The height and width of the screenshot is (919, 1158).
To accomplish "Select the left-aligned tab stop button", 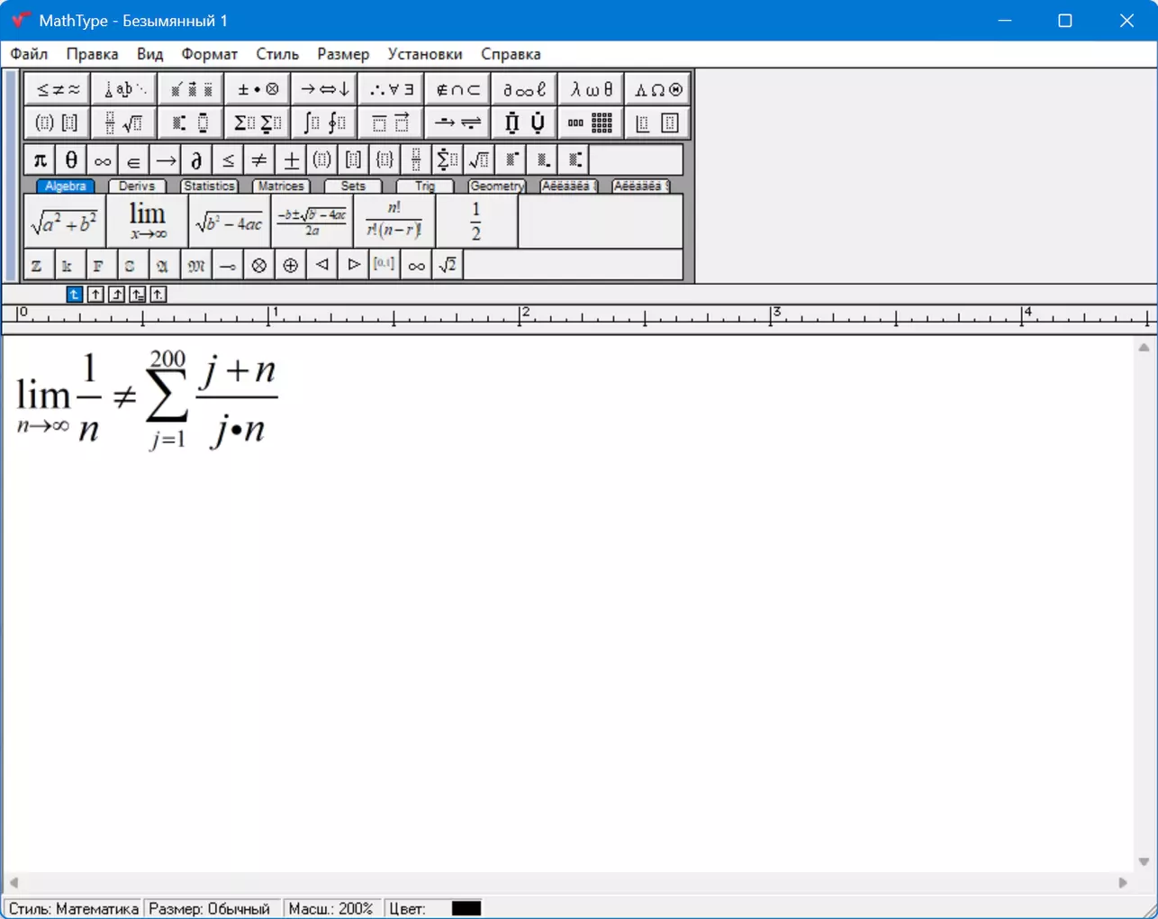I will click(75, 295).
